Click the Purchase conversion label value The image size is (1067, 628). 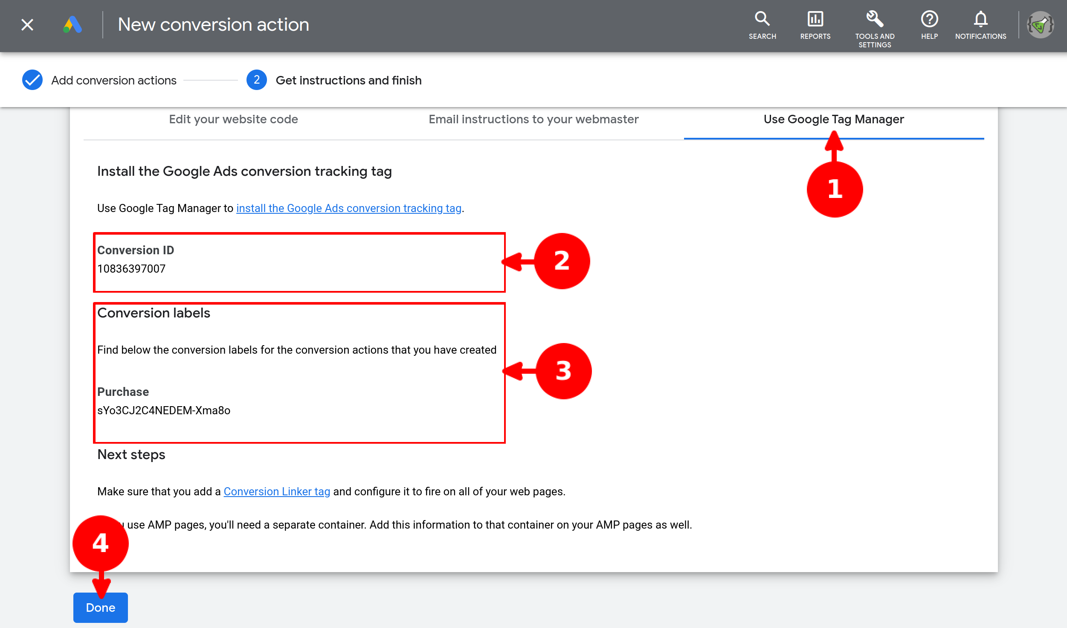point(164,410)
